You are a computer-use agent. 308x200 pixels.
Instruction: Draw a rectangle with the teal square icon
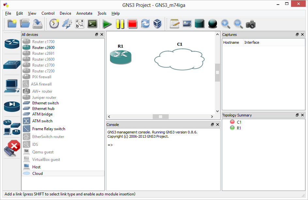click(x=200, y=24)
